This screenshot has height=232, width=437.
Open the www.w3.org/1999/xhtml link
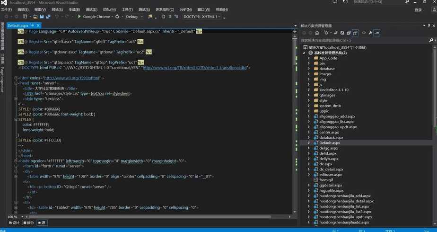tap(72, 78)
